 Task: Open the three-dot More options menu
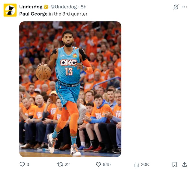pos(184,7)
